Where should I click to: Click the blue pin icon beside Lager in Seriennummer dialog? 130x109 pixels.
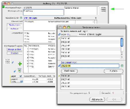point(59,34)
